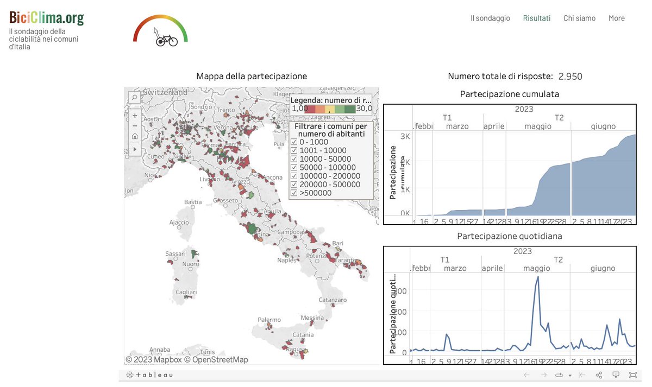Expand the map toolbar arrow below home icon
Screen dimensions: 652x387
[x=134, y=149]
